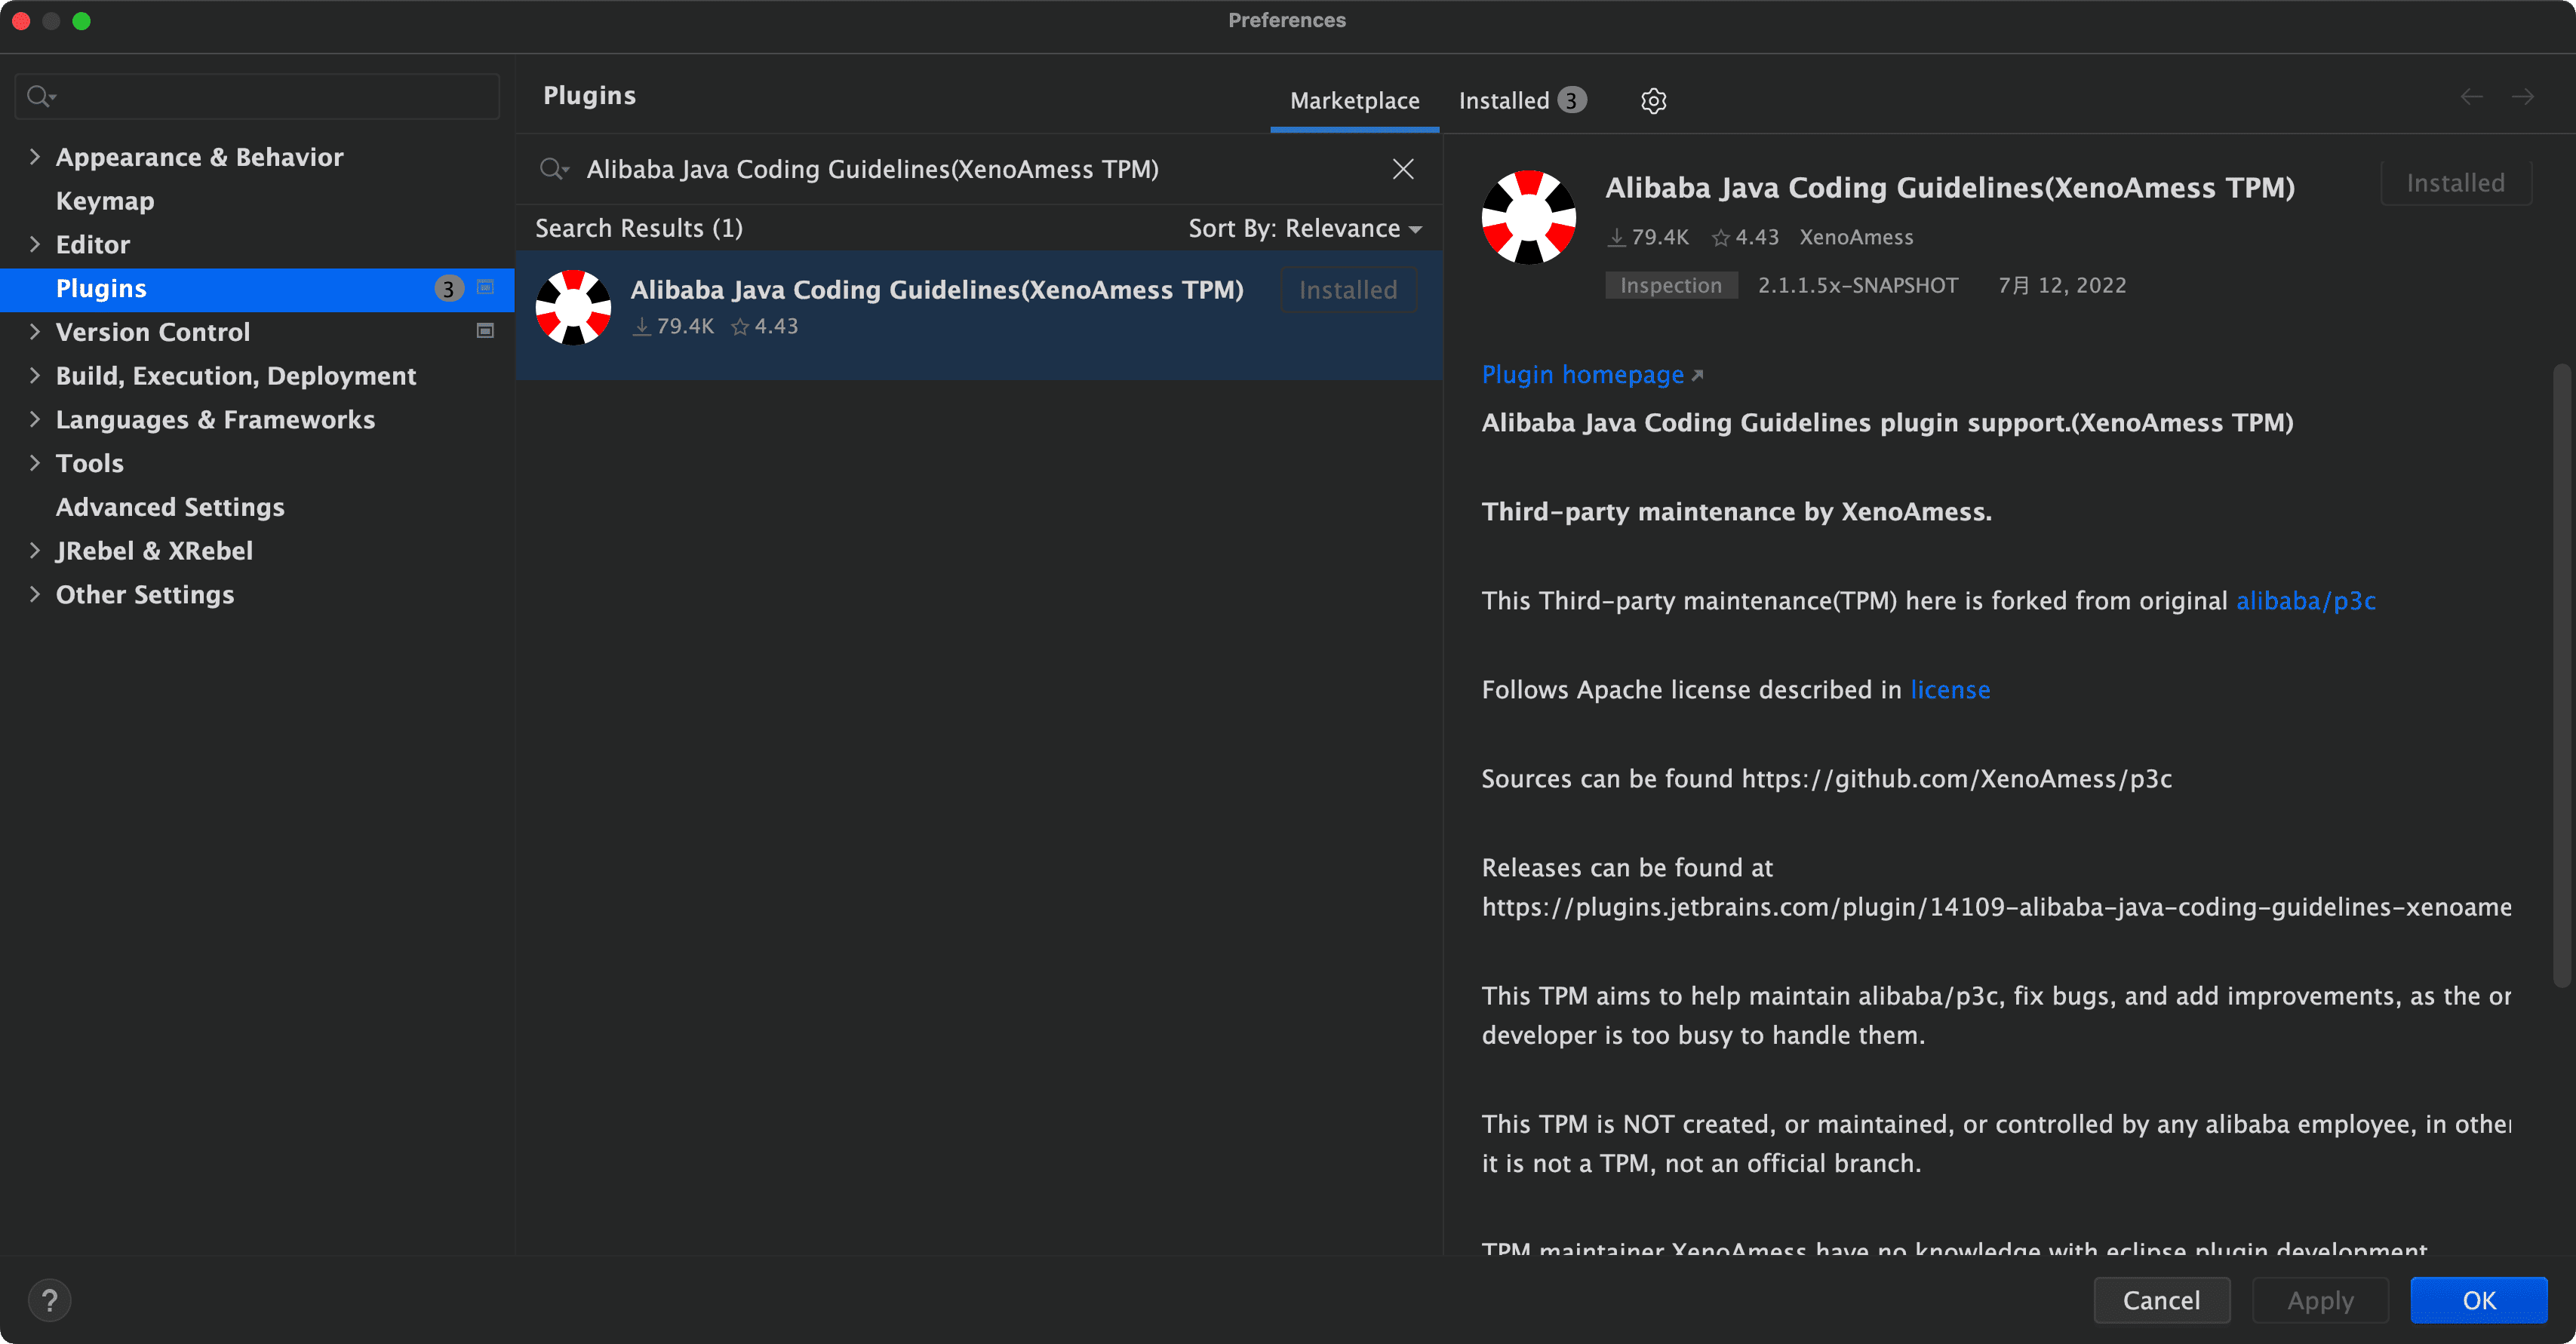Open the Sort By Relevance dropdown
The height and width of the screenshot is (1344, 2576).
tap(1305, 229)
